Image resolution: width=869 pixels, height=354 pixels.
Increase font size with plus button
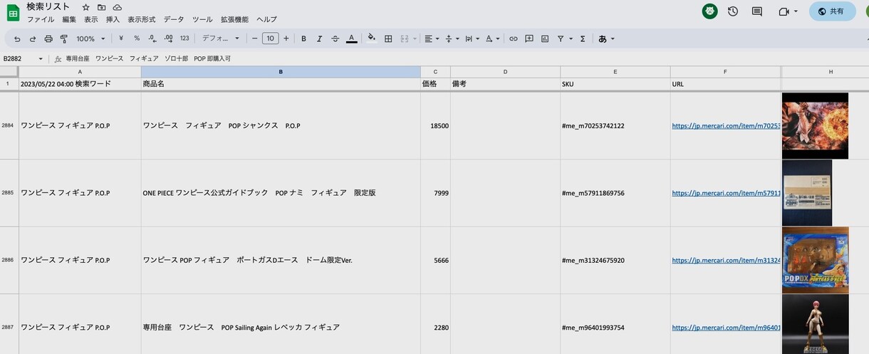[286, 38]
